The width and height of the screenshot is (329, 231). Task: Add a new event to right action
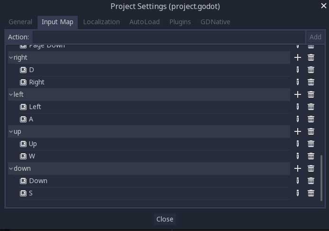coord(298,57)
